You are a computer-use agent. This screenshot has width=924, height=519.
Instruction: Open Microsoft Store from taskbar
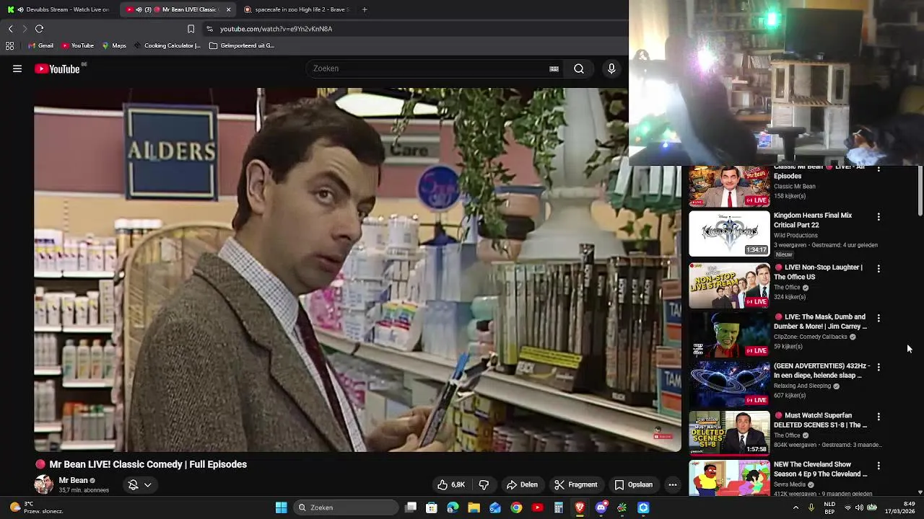[432, 507]
